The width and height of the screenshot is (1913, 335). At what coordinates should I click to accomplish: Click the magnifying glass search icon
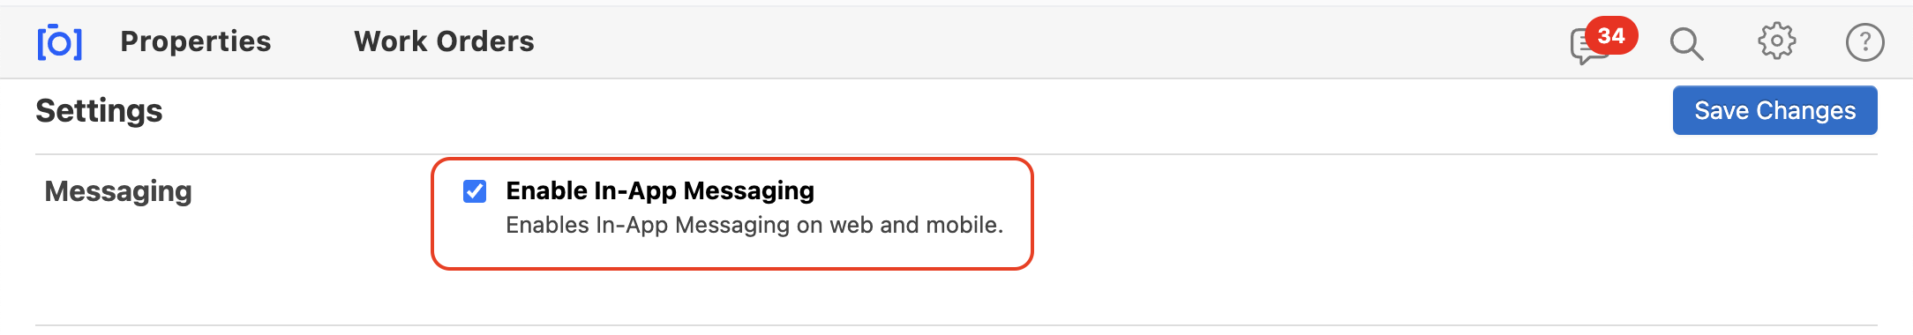(1686, 43)
